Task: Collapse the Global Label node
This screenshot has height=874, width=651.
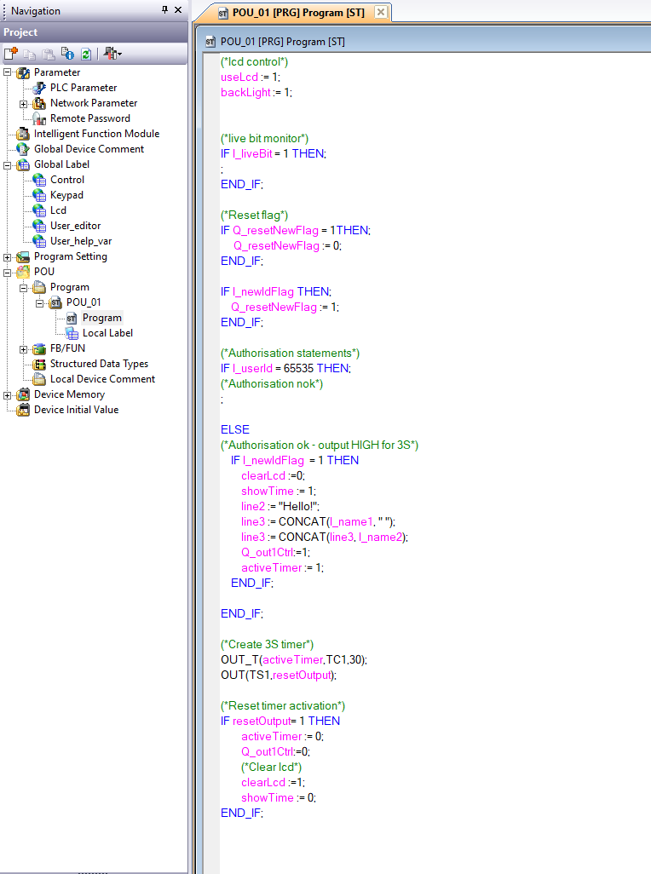Action: point(8,165)
